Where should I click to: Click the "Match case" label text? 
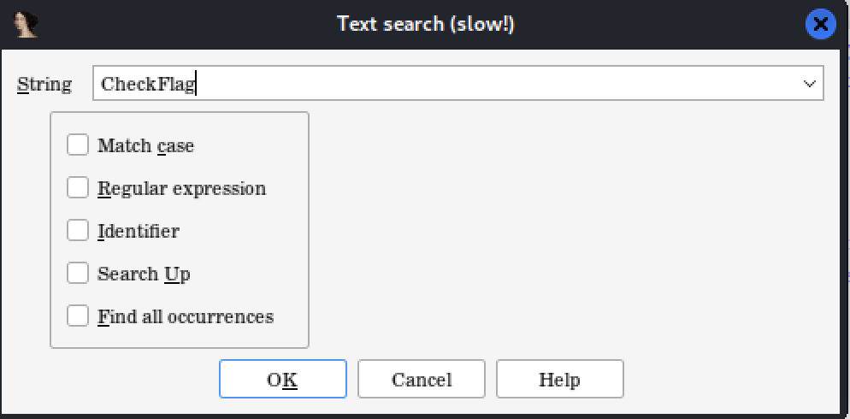146,146
